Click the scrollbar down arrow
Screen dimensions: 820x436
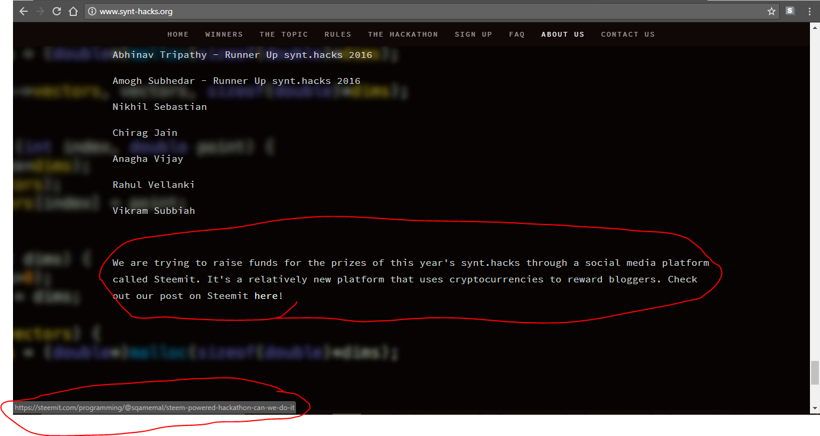(x=815, y=408)
